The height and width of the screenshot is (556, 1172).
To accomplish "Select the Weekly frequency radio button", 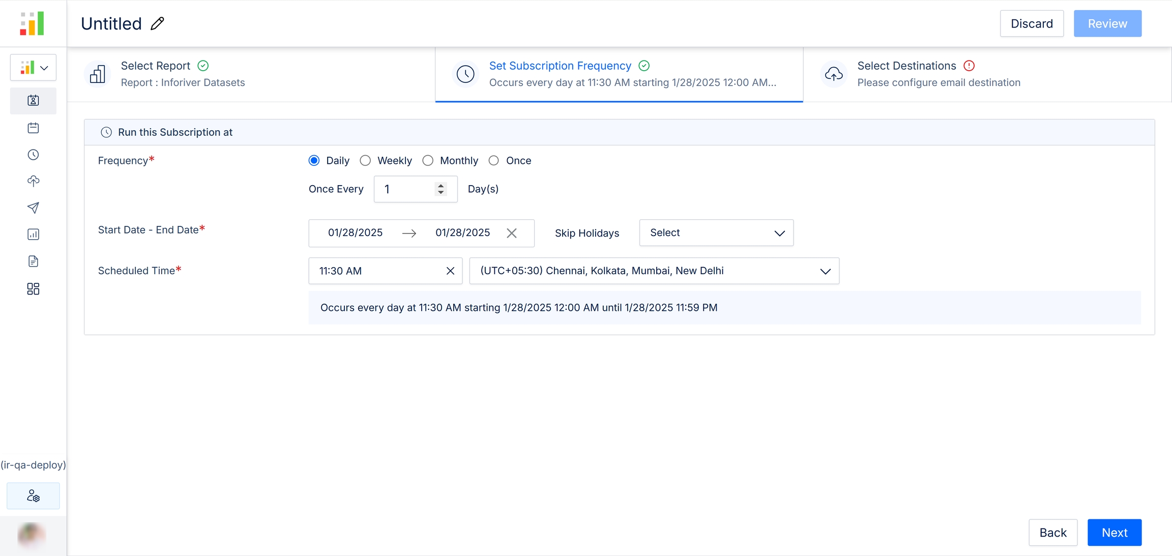I will (365, 161).
